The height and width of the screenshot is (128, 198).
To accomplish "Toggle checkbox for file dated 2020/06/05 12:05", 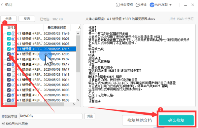I will click(9, 54).
